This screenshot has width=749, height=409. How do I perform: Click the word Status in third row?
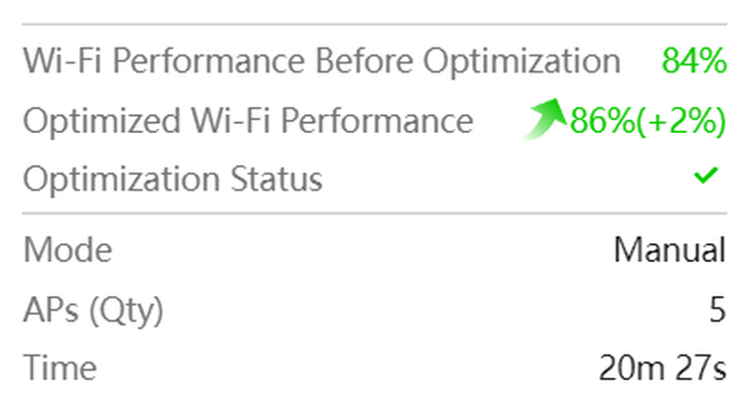pos(276,179)
